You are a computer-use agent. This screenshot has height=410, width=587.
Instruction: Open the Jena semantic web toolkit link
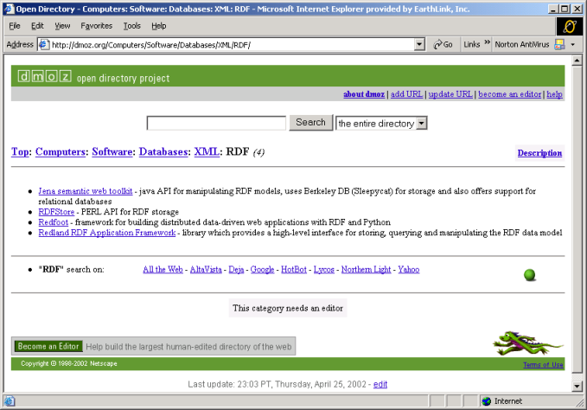click(x=85, y=190)
